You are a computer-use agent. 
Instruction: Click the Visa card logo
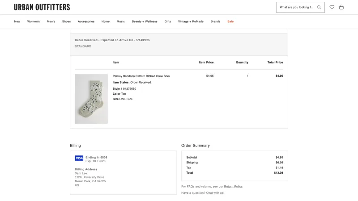79,158
